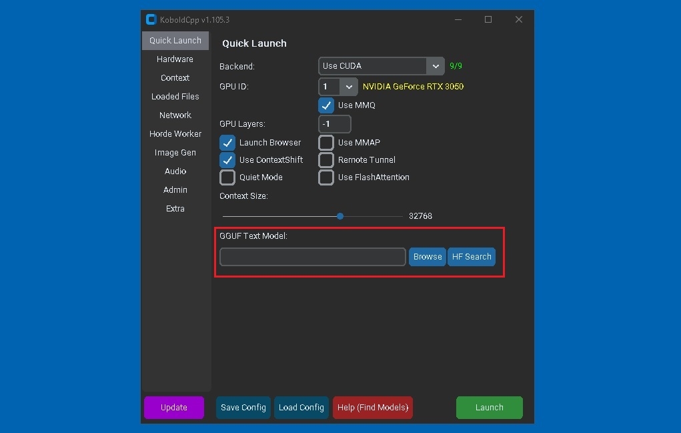Click the green Launch button
Screen dimensions: 681x433
click(x=489, y=408)
